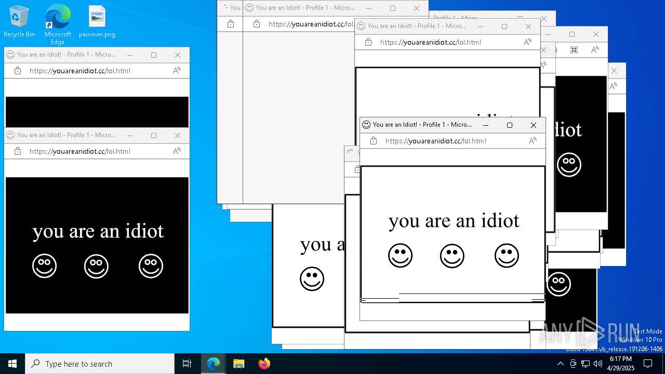Maximize the frontmost 'You are an Idiot!' window

(509, 125)
